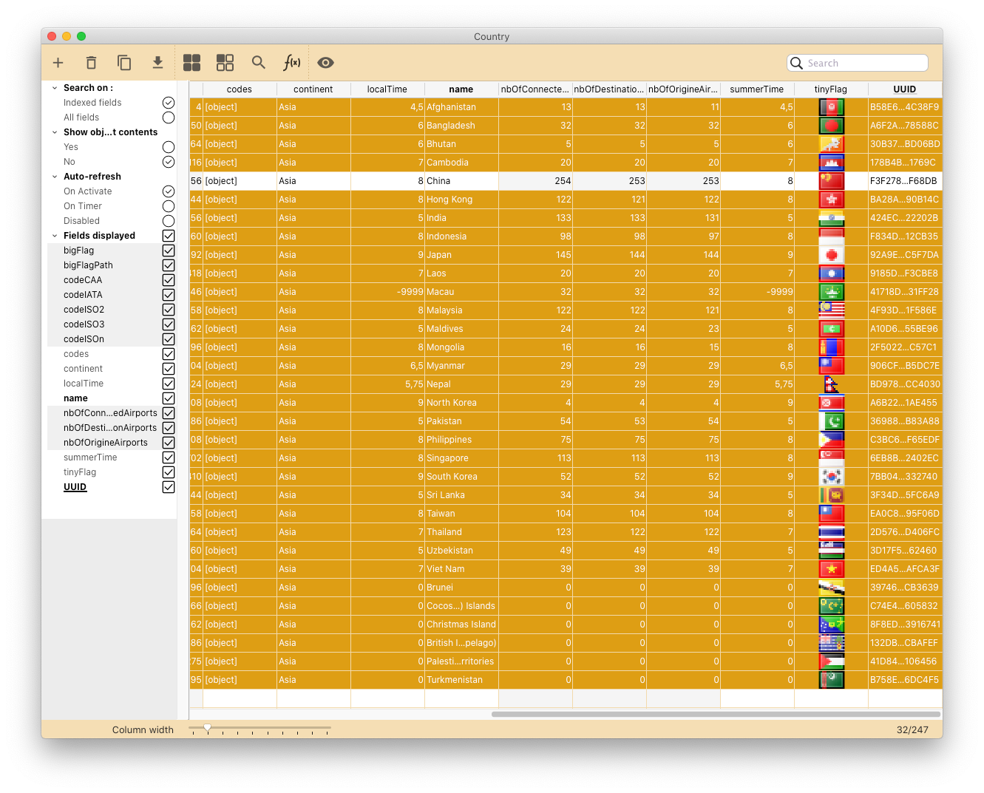This screenshot has height=793, width=984.
Task: Click UUID cell B58E6...4C38F9
Action: (905, 107)
